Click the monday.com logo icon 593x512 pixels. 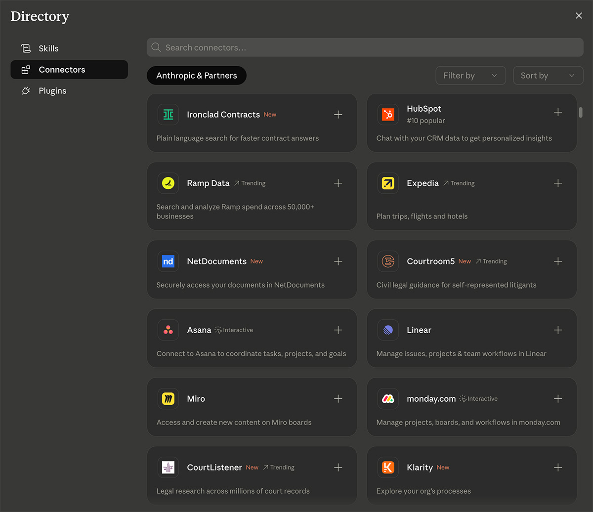coord(388,398)
